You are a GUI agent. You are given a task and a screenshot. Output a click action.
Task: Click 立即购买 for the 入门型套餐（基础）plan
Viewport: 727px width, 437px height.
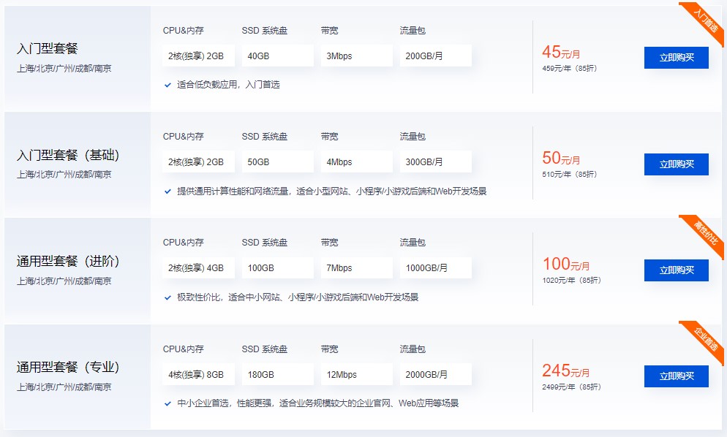point(676,164)
